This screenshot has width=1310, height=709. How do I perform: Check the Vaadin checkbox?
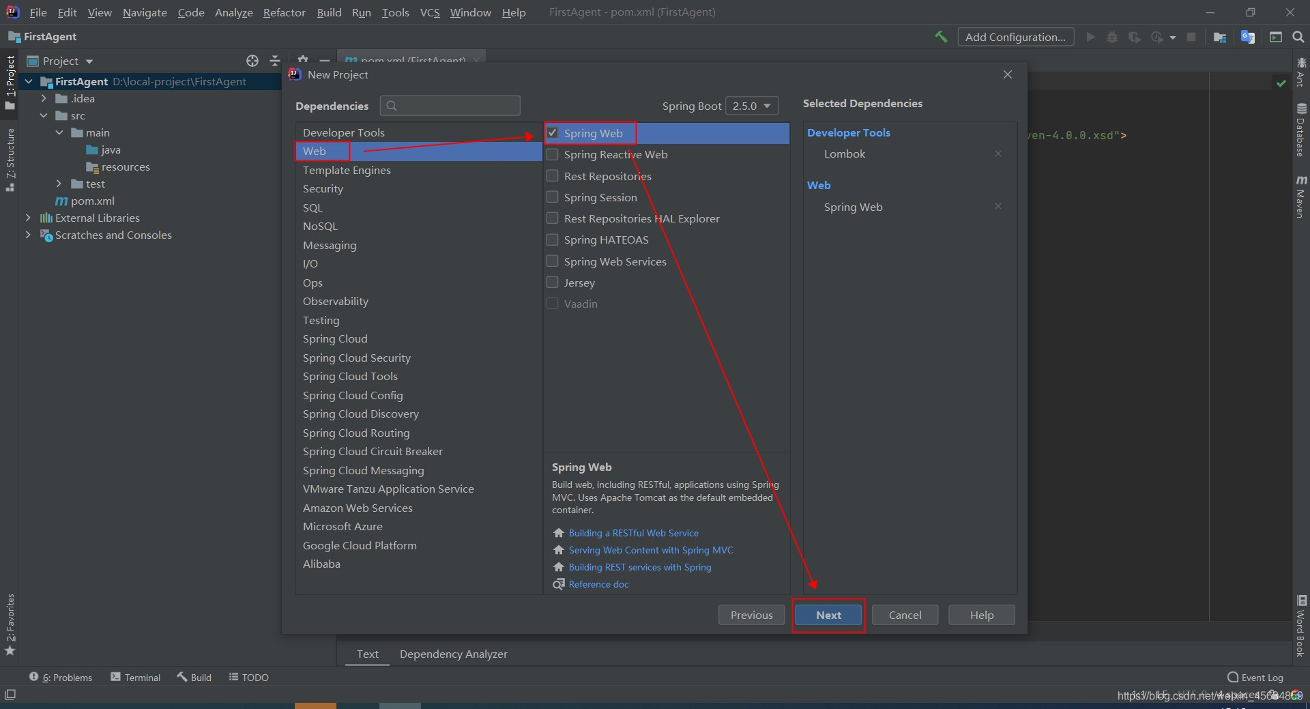click(553, 304)
